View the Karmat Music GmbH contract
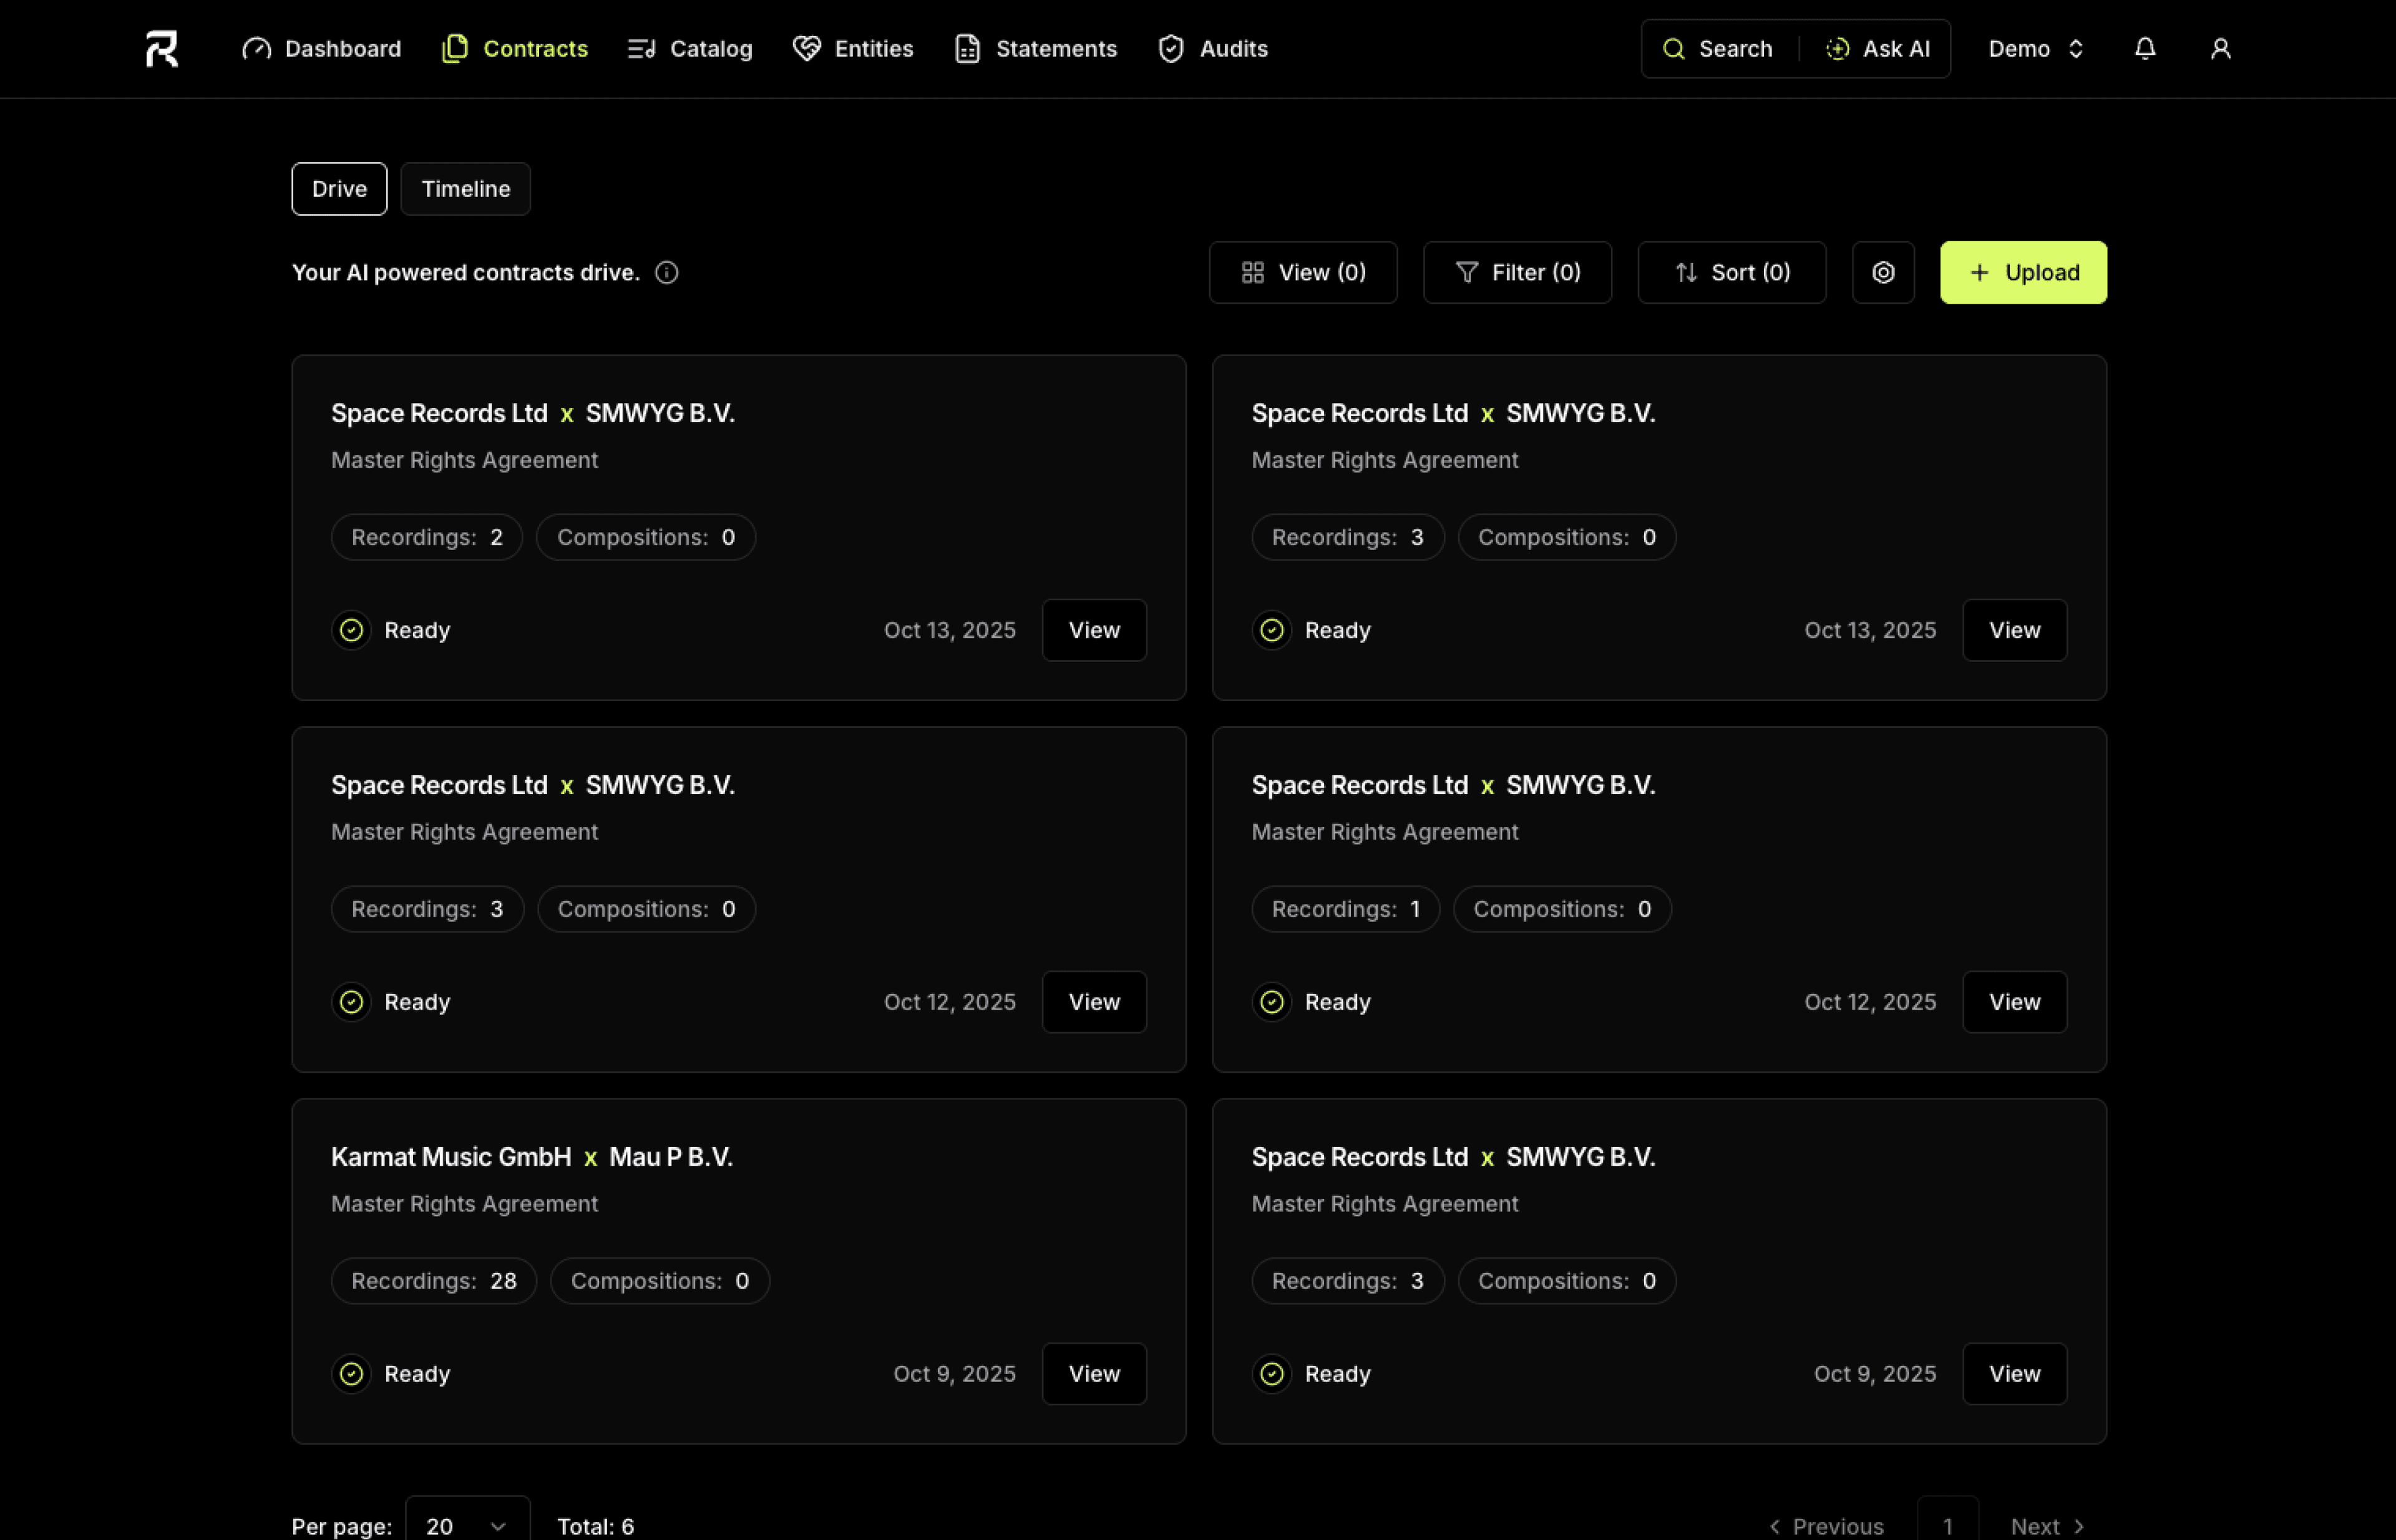Screen dimensions: 2396x1540 [x=1093, y=1373]
